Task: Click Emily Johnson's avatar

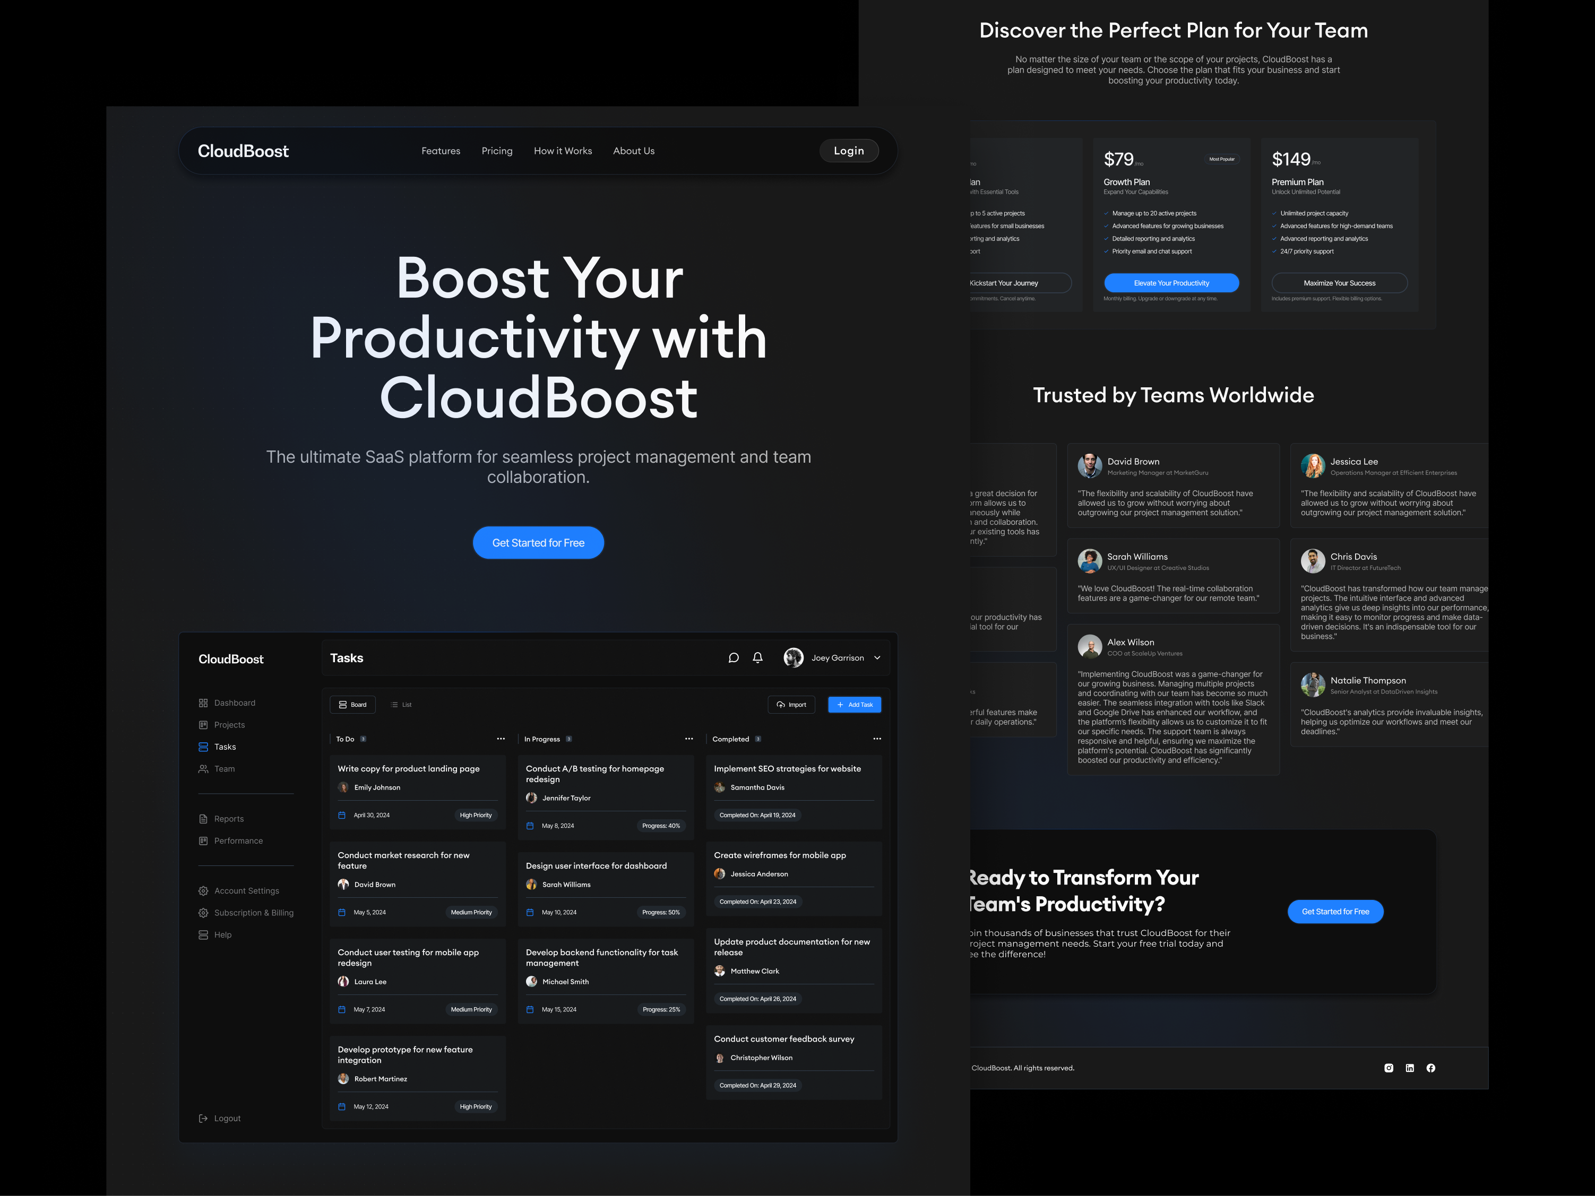Action: tap(343, 787)
